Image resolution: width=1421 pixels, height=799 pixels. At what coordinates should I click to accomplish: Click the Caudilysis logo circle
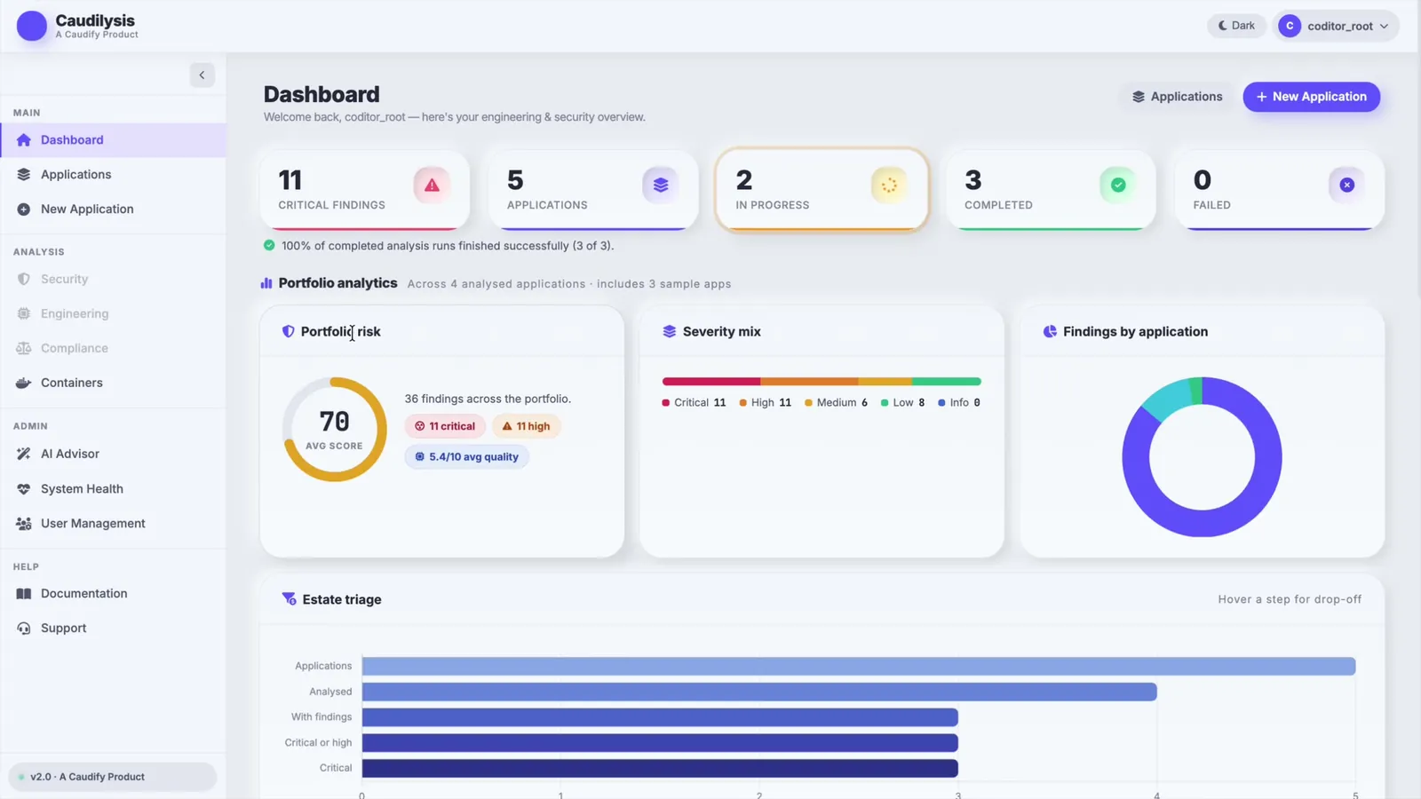click(32, 26)
